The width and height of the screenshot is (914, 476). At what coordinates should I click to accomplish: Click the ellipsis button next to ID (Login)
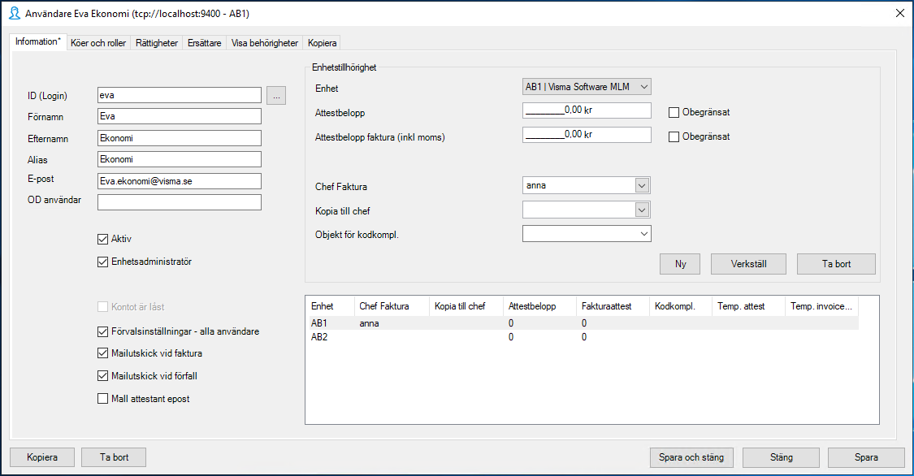(x=276, y=95)
